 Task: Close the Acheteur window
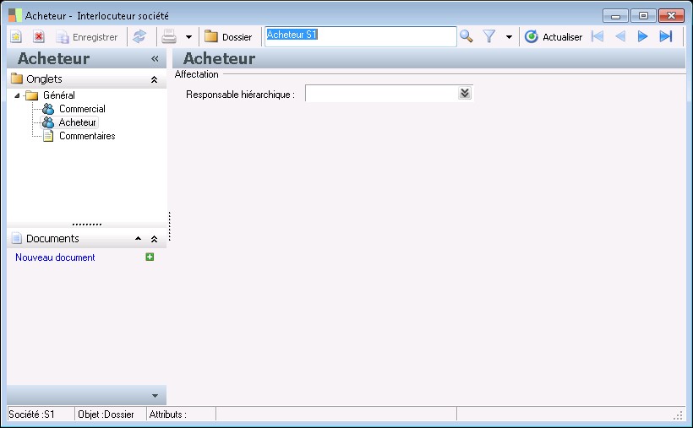671,16
